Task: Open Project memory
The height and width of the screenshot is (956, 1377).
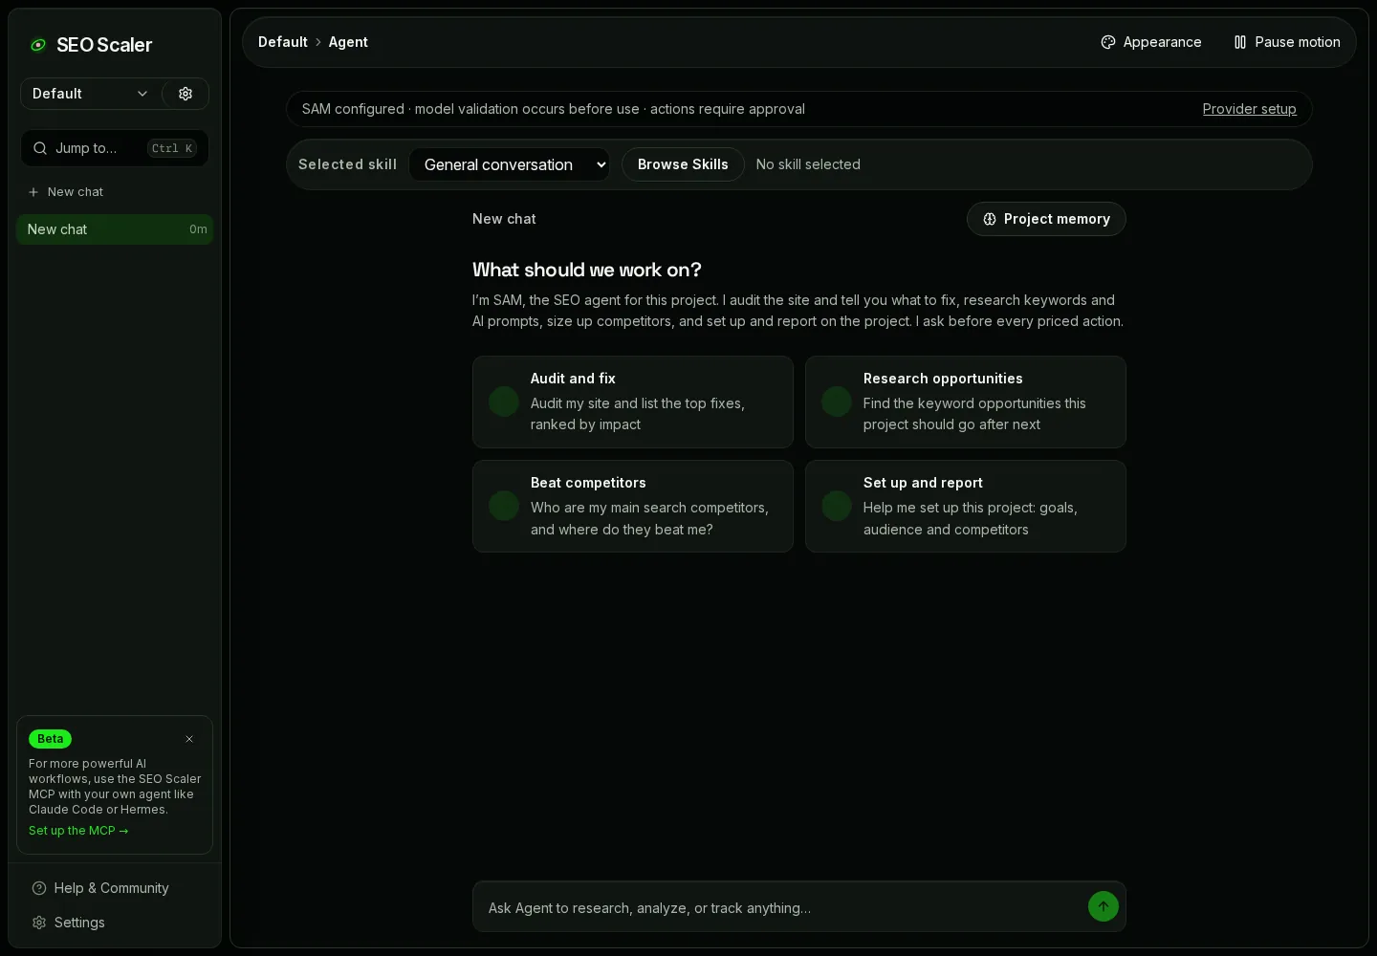Action: pos(1046,219)
